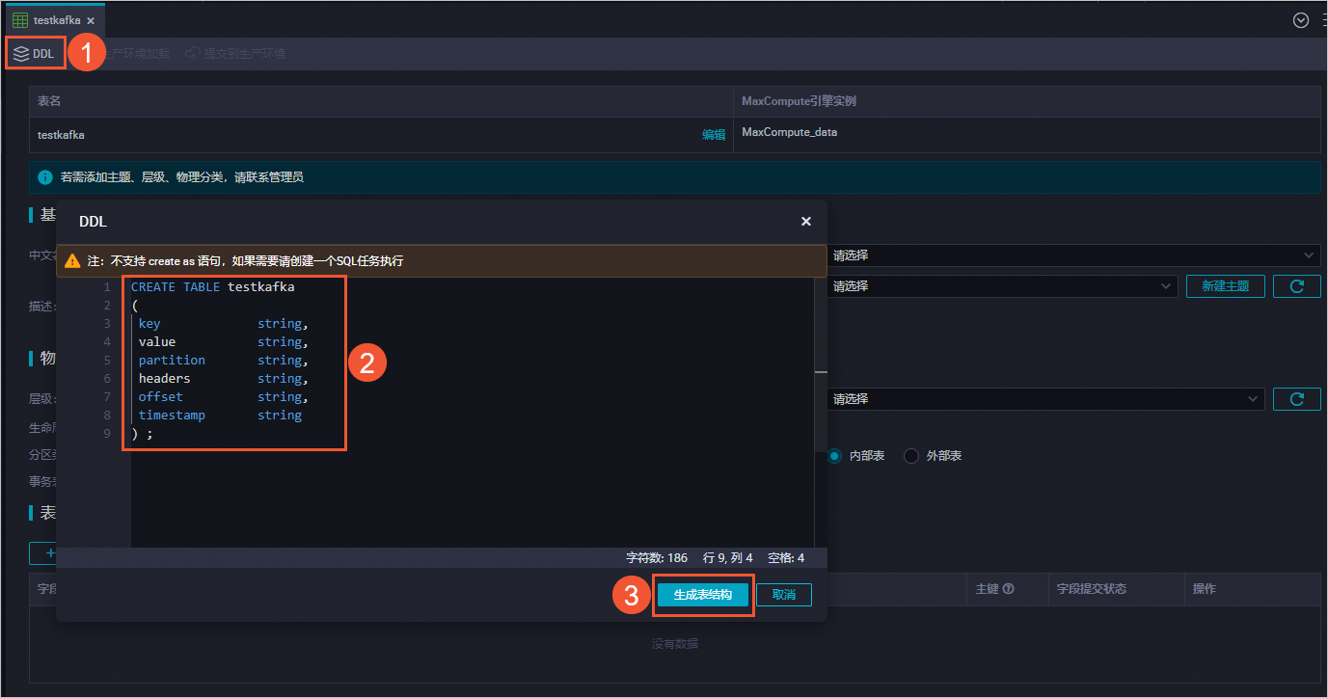Open the first 请选择 dropdown
1328x698 pixels.
click(1073, 255)
